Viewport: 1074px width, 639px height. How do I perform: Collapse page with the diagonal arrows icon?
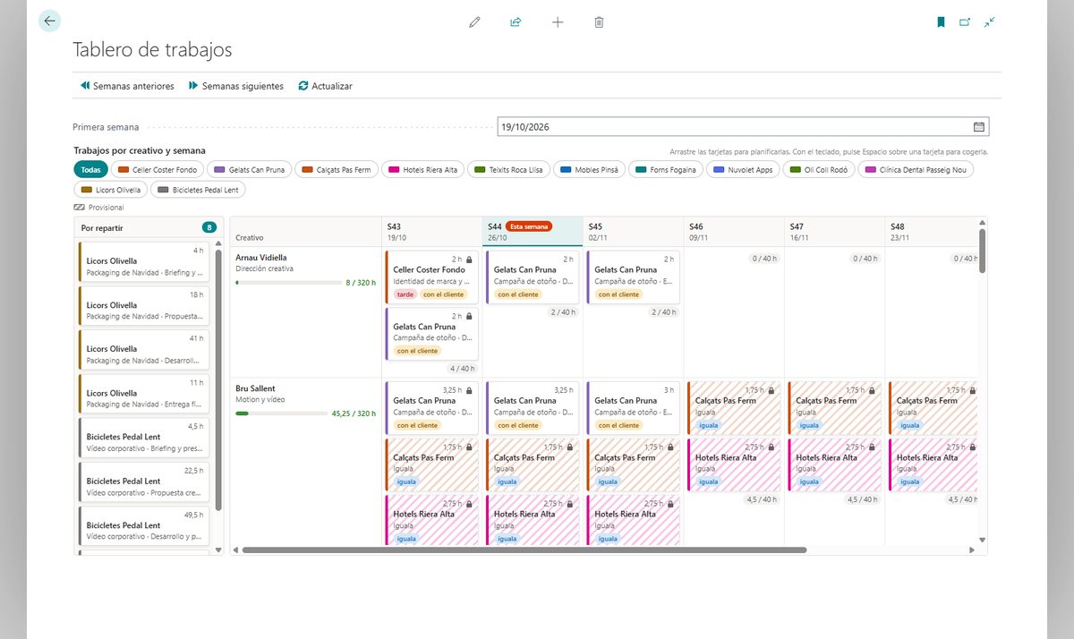tap(989, 21)
